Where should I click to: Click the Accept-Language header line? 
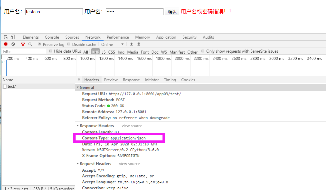click(x=125, y=182)
